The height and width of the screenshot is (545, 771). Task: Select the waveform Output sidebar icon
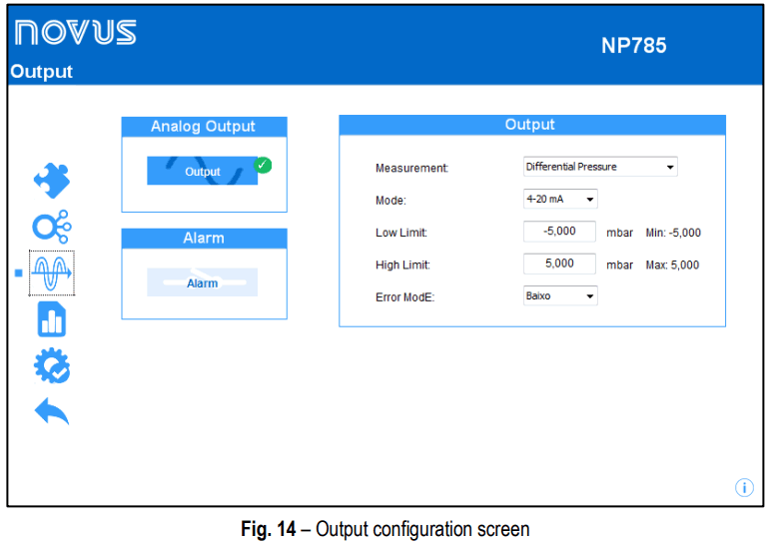52,273
